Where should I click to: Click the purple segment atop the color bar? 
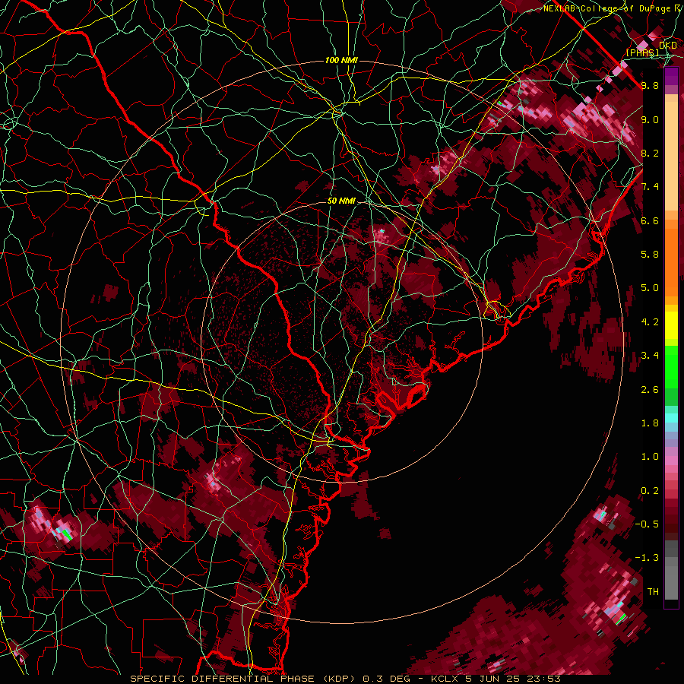[671, 77]
